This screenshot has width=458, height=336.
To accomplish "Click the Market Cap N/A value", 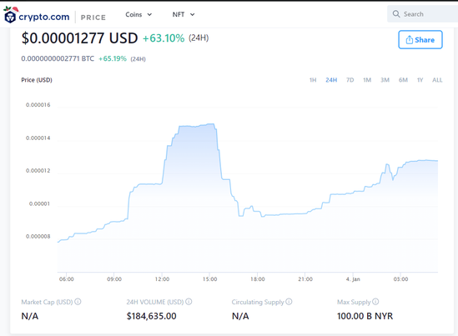I will 30,316.
